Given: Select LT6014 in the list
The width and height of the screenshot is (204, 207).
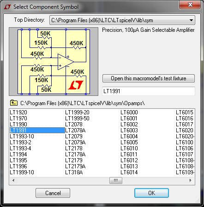Looking at the screenshot, I should point(129,172).
